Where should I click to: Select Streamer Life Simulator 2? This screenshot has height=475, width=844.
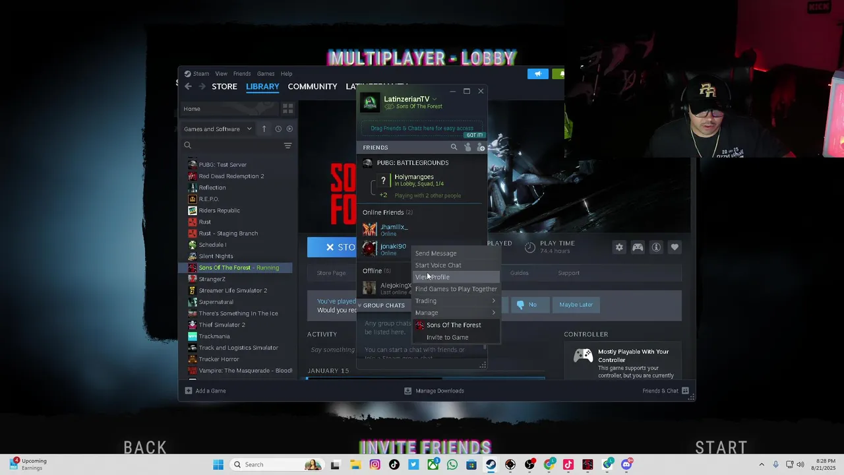pyautogui.click(x=233, y=290)
